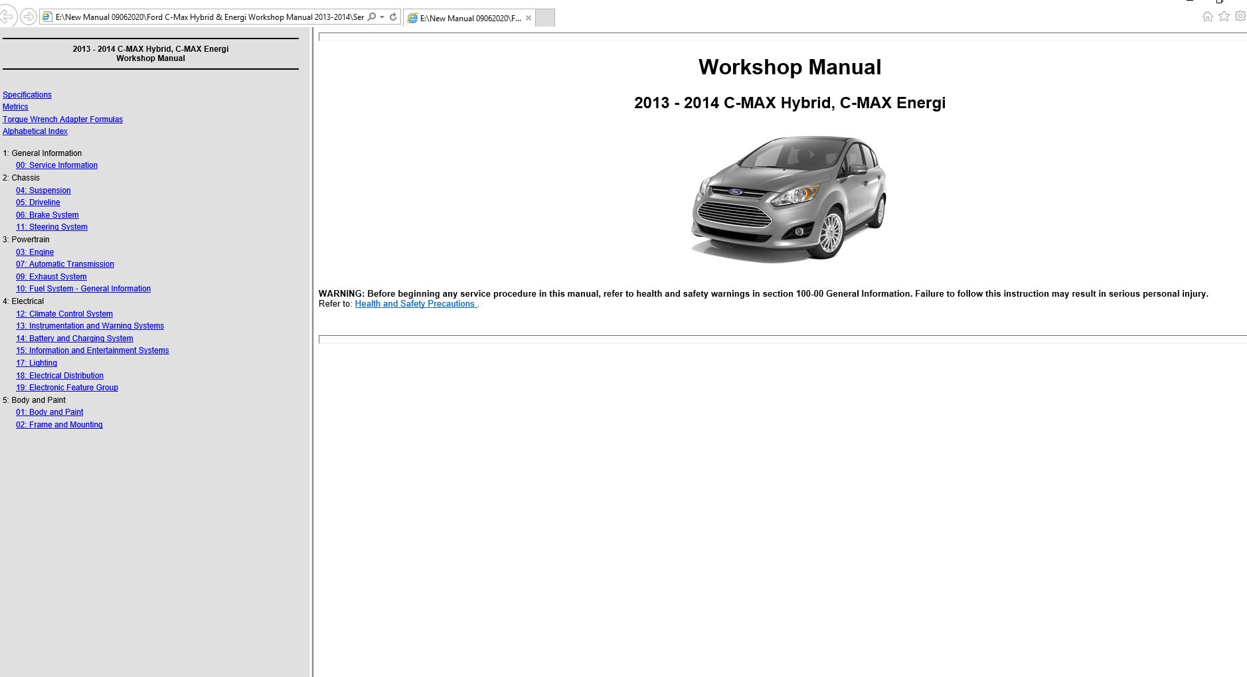This screenshot has width=1247, height=677.
Task: Open 07: Automatic Transmission section
Action: pyautogui.click(x=65, y=264)
